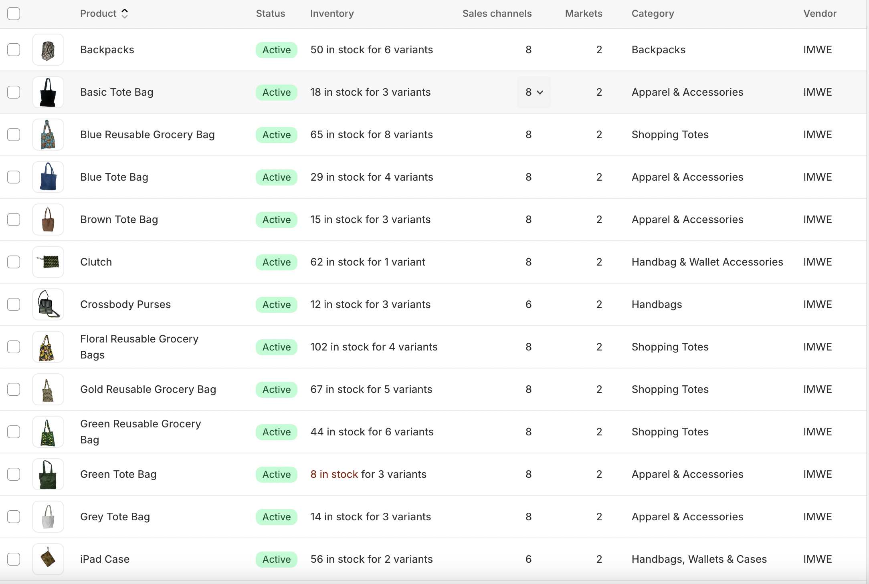Image resolution: width=869 pixels, height=584 pixels.
Task: Click the Inventory column header
Action: pyautogui.click(x=332, y=14)
